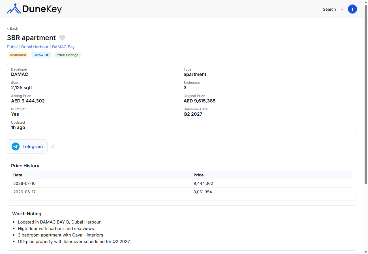Viewport: 368px width, 254px height.
Task: Click the type value apartment
Action: tap(195, 75)
